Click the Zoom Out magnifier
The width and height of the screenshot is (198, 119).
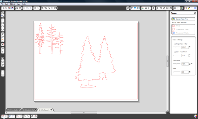[46, 8]
